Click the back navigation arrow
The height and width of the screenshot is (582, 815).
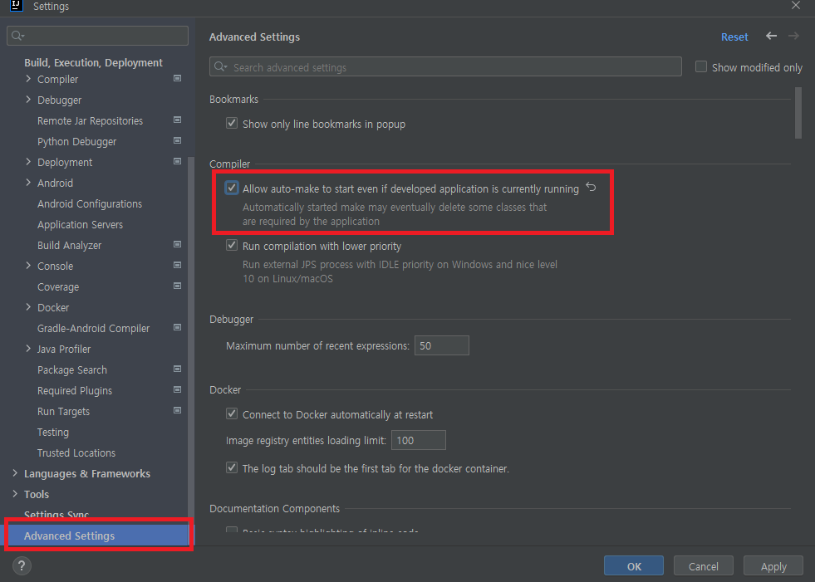tap(771, 36)
